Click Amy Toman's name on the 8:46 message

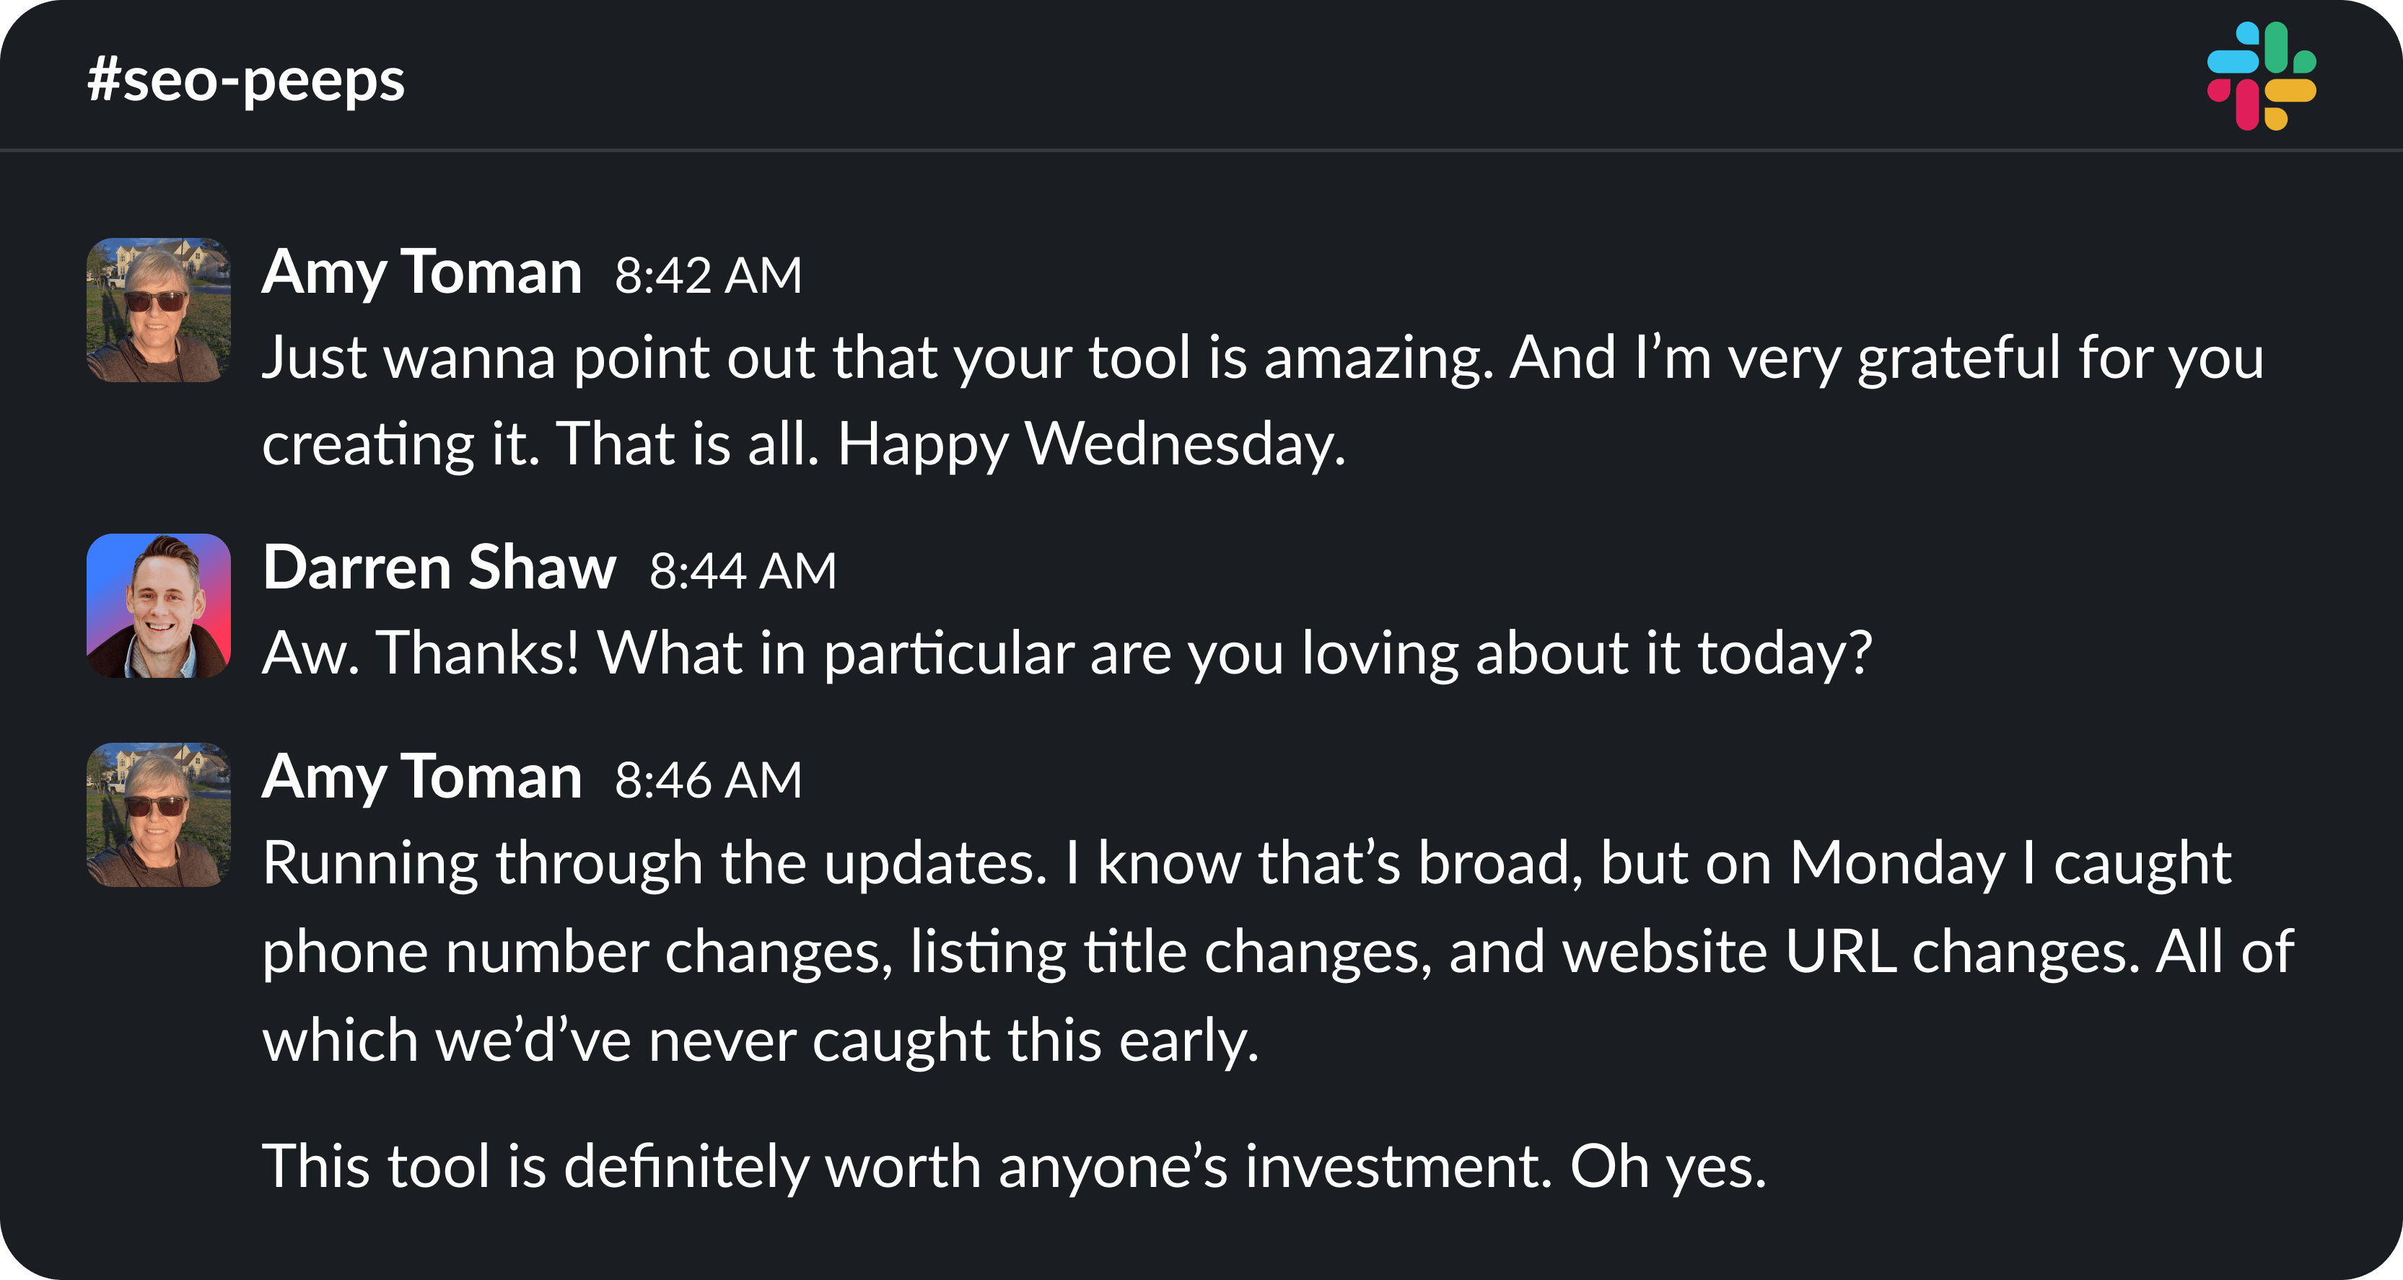coord(421,777)
